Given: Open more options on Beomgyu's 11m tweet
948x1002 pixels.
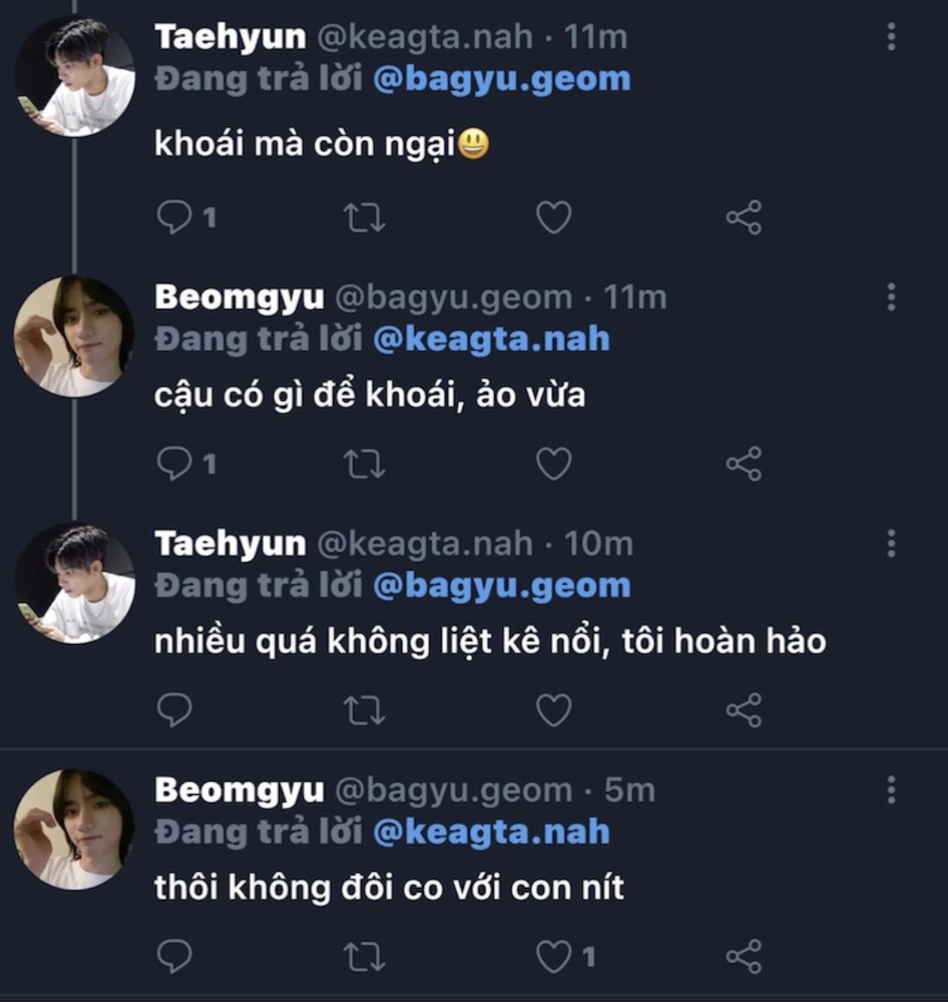Looking at the screenshot, I should 891,297.
